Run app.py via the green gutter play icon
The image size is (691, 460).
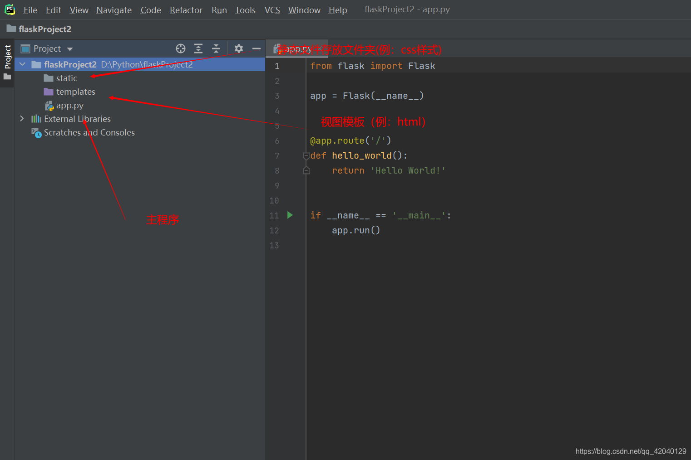pyautogui.click(x=290, y=215)
